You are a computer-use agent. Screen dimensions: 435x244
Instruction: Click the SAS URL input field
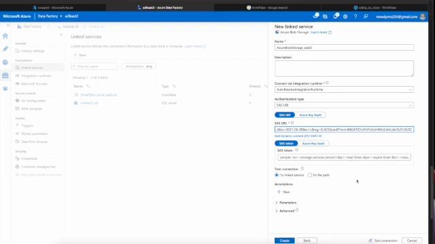[344, 129]
